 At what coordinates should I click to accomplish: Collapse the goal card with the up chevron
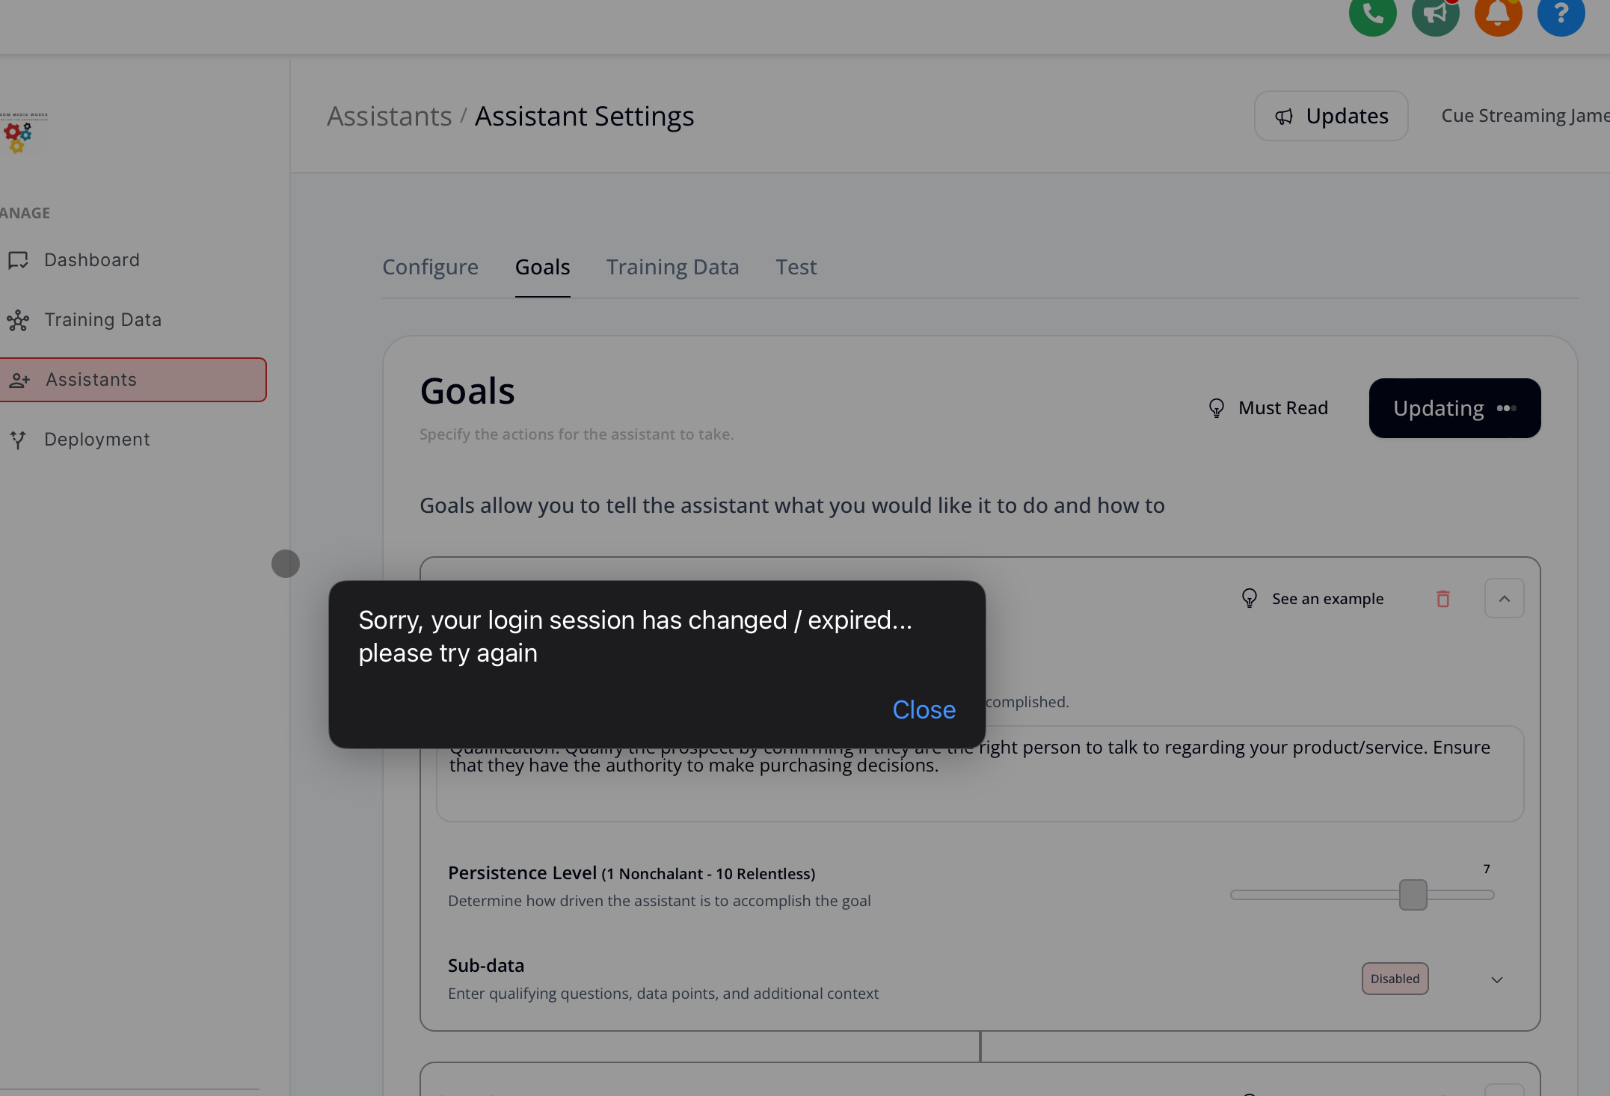click(x=1504, y=598)
